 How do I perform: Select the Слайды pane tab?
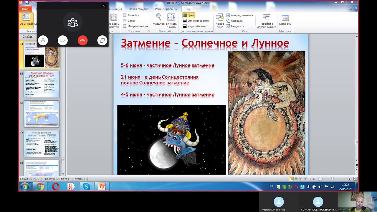click(28, 37)
